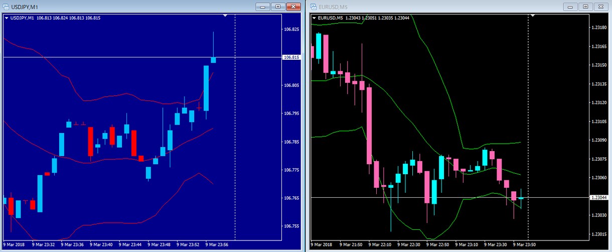Close the EURUSD,M5 chart window
The width and height of the screenshot is (612, 252).
[x=599, y=7]
